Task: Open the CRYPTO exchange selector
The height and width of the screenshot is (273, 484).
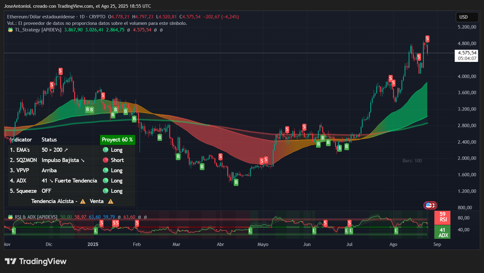Action: coord(97,17)
